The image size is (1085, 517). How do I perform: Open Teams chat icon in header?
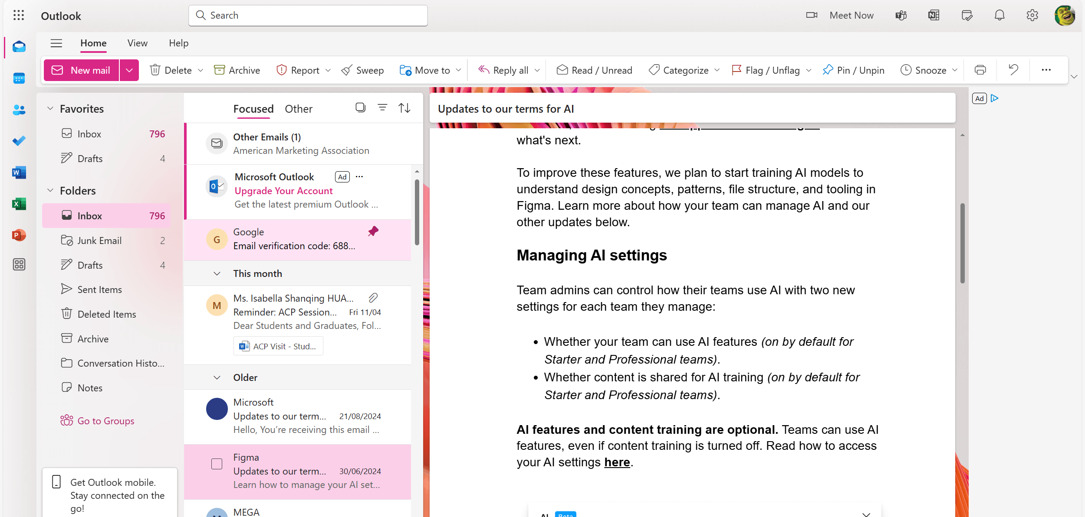[x=901, y=16]
